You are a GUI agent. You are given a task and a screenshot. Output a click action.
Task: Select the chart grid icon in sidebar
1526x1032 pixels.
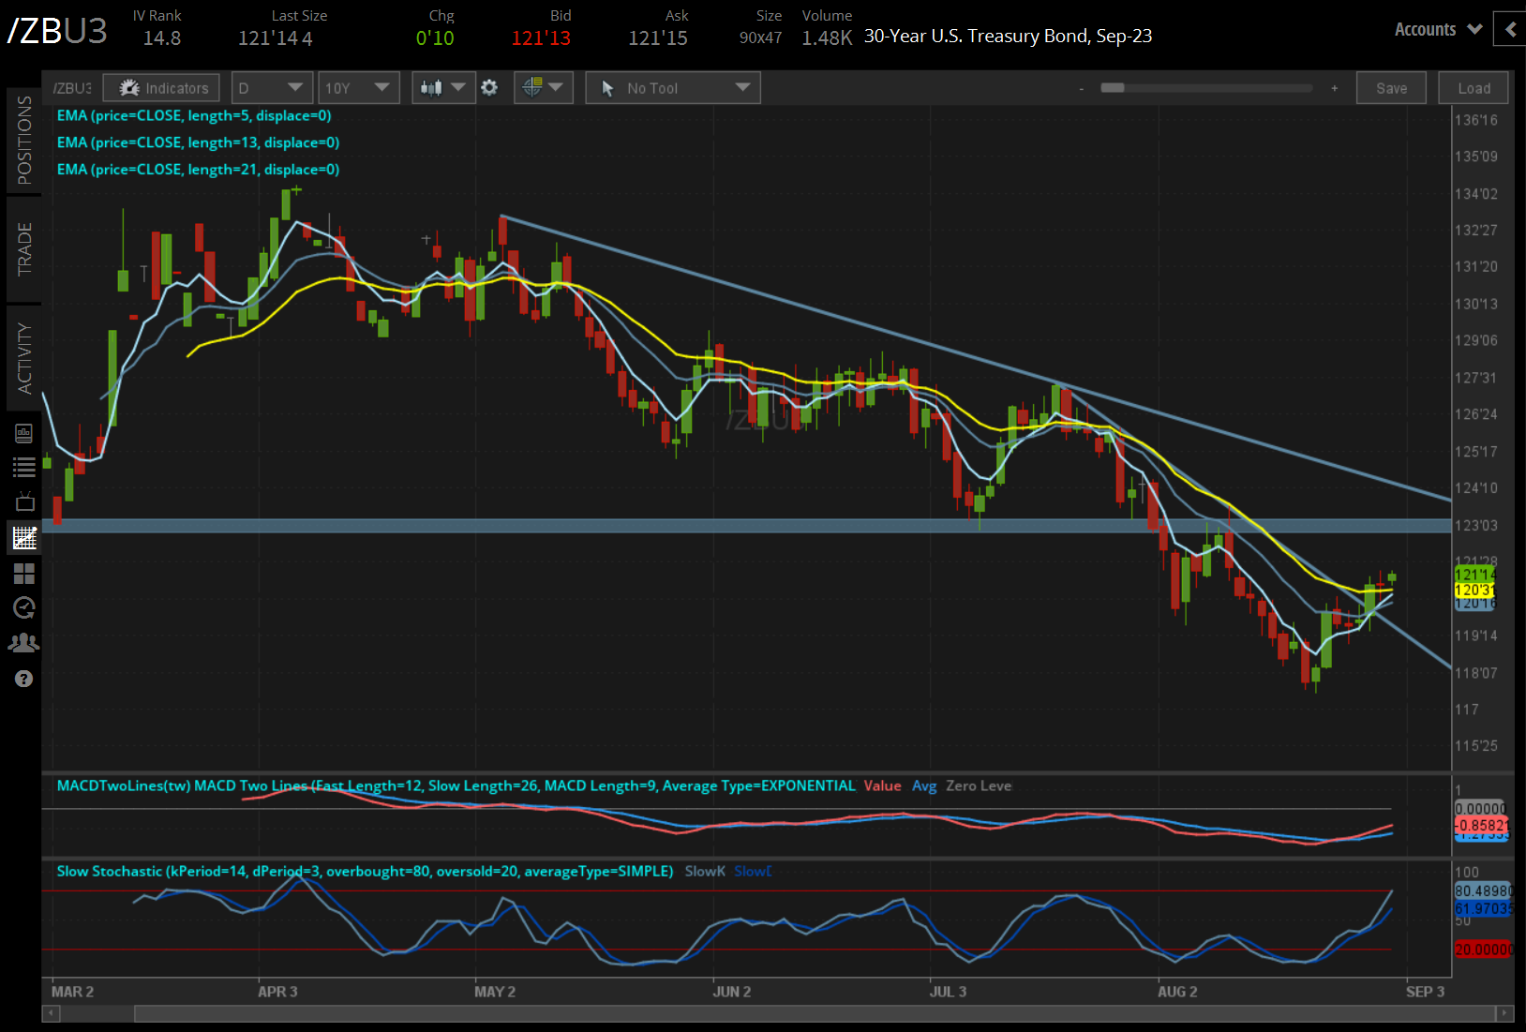(x=24, y=538)
